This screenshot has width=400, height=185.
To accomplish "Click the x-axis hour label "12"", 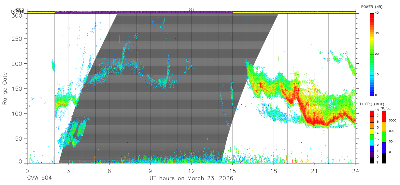I will [191, 171].
